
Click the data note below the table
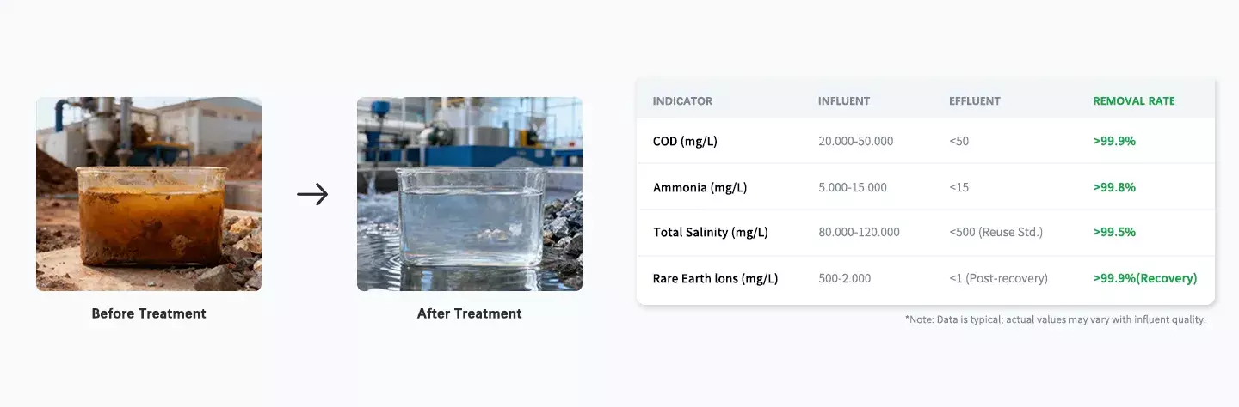click(x=1056, y=319)
